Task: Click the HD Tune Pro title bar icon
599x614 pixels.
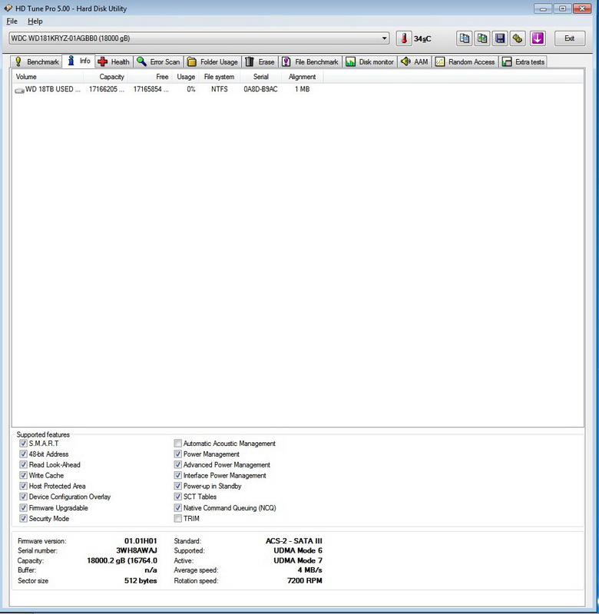Action: tap(8, 8)
